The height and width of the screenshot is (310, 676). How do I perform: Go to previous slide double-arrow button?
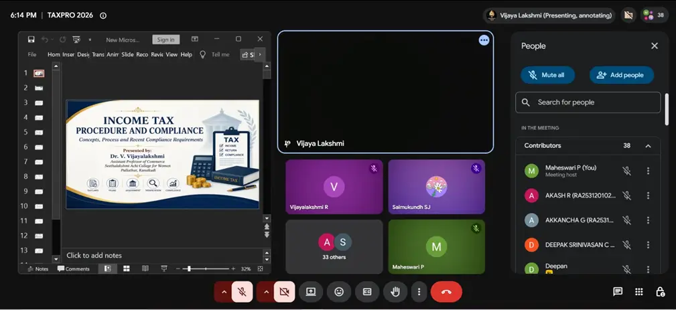point(267,226)
